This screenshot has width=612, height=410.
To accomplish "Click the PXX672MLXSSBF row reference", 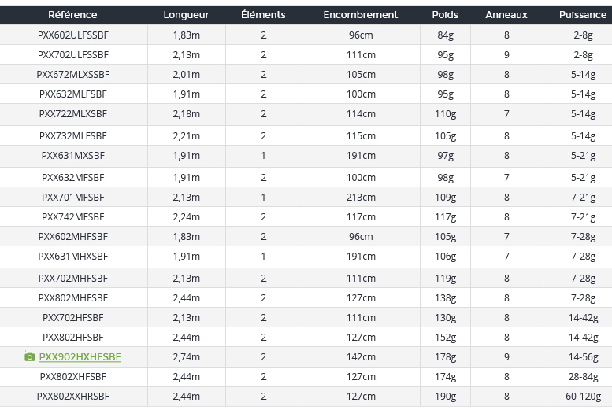I will coord(73,75).
